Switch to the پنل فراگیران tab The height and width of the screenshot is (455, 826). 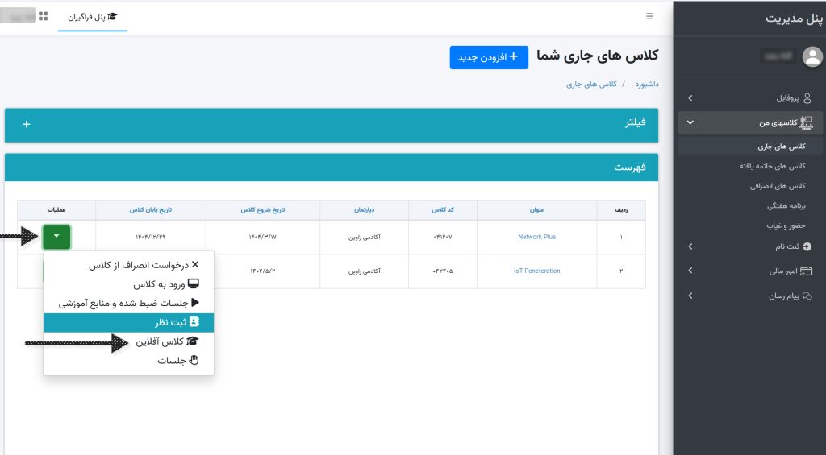pyautogui.click(x=92, y=16)
